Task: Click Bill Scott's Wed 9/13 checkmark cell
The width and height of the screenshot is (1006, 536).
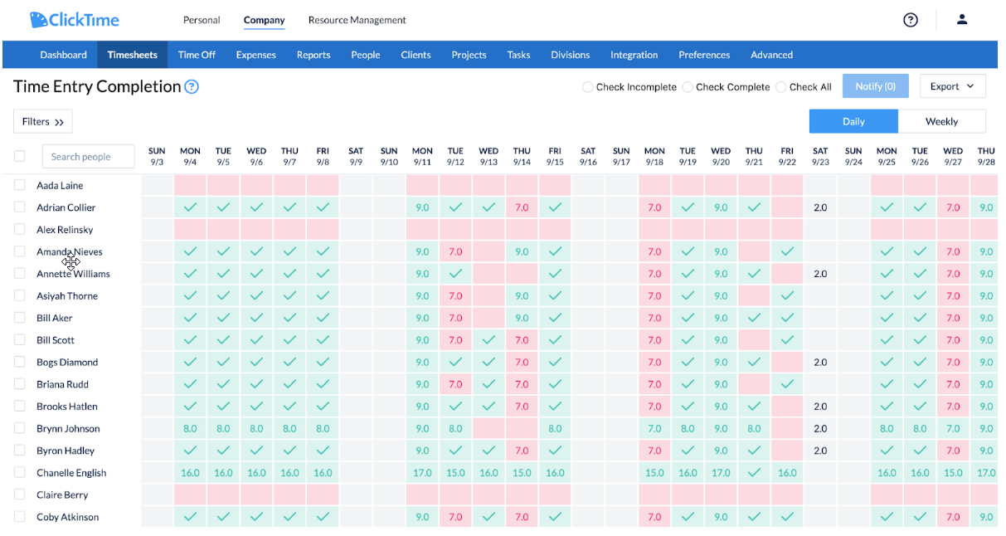Action: tap(488, 340)
